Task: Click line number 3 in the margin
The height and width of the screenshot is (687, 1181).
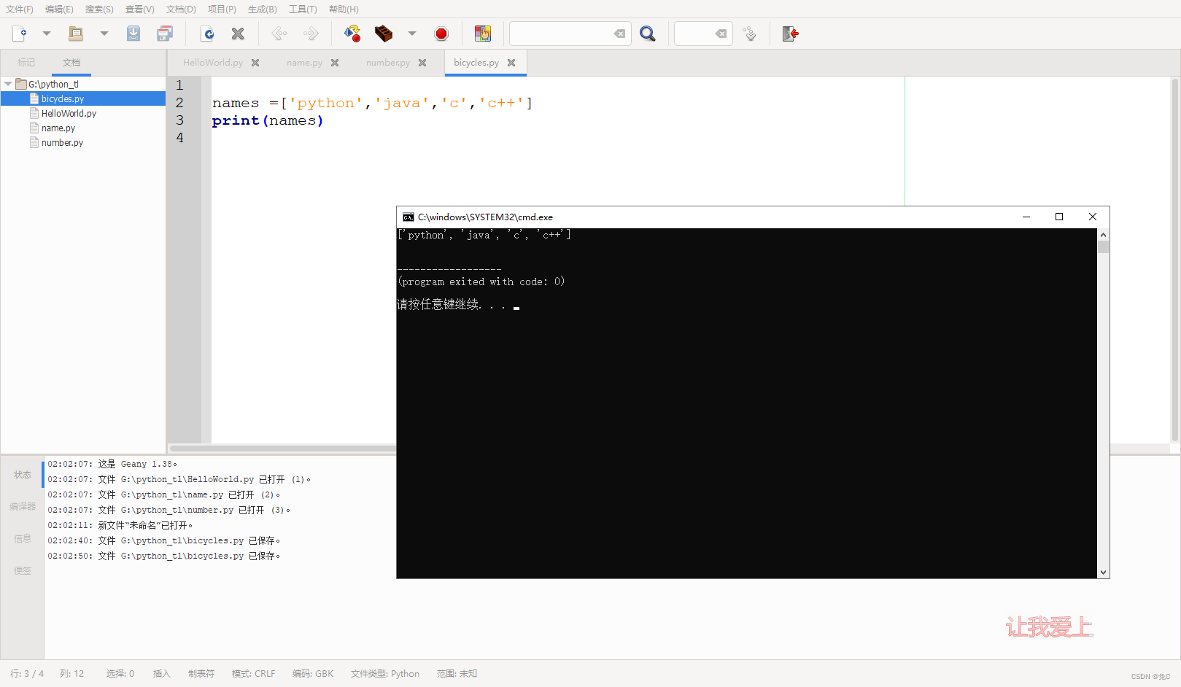Action: coord(179,120)
